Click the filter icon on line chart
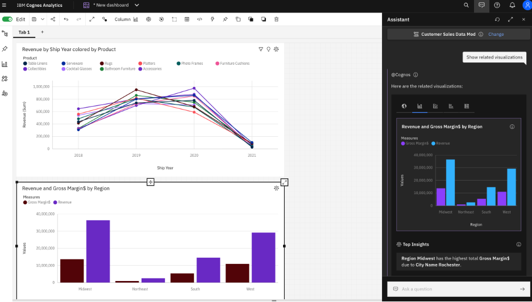532x302 pixels. (x=261, y=49)
